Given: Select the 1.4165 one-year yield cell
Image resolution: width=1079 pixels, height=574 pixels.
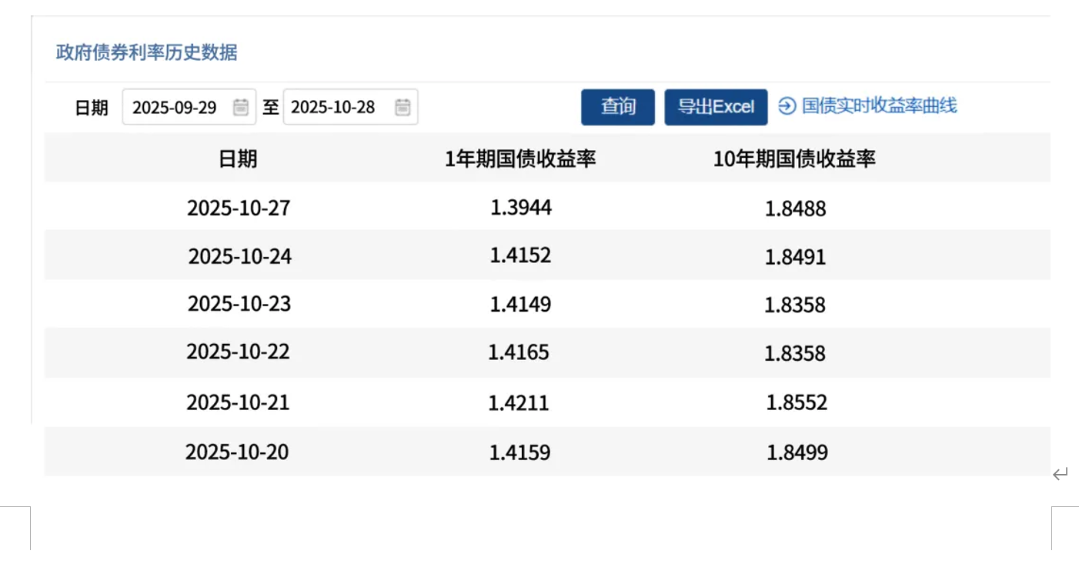Looking at the screenshot, I should point(519,352).
